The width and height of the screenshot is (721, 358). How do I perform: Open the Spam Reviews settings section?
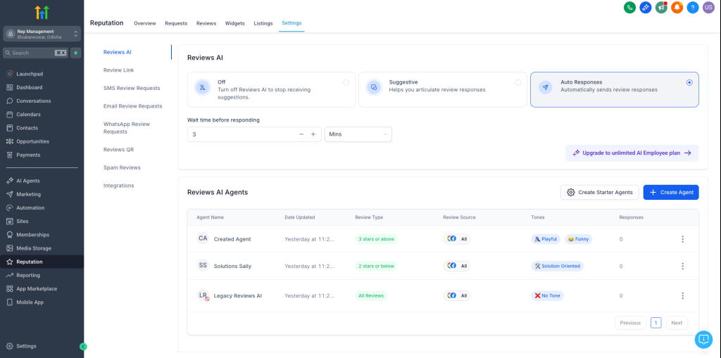click(x=122, y=167)
